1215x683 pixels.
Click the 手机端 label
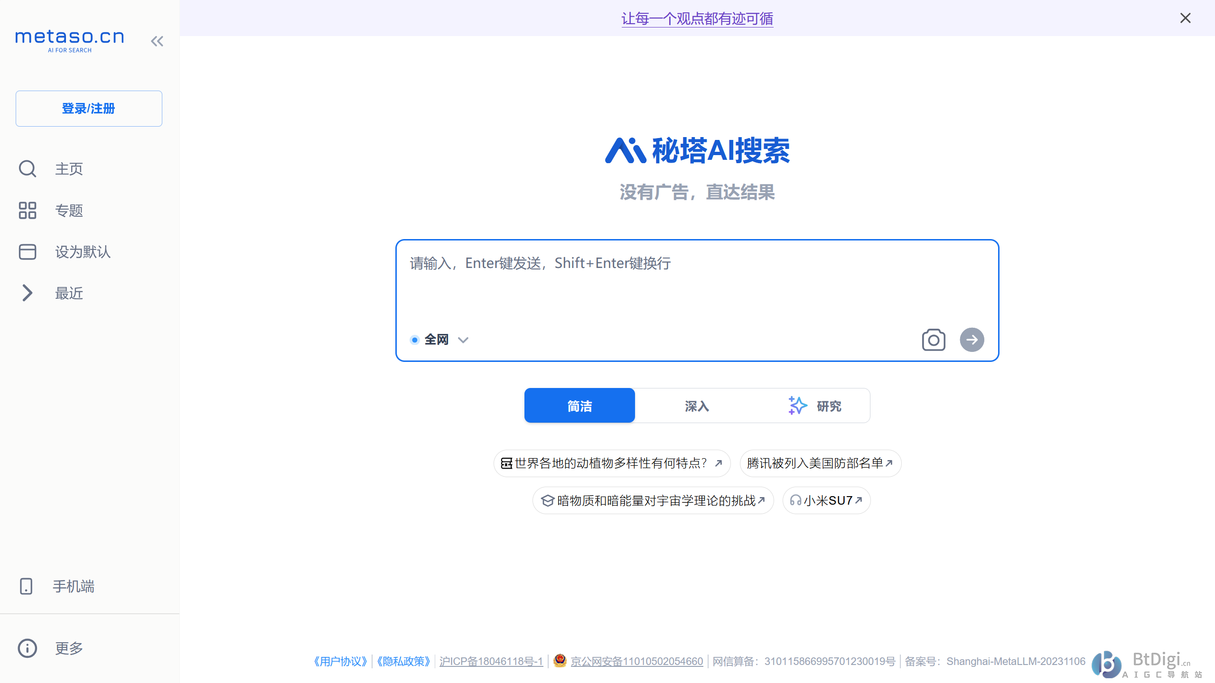pyautogui.click(x=74, y=586)
